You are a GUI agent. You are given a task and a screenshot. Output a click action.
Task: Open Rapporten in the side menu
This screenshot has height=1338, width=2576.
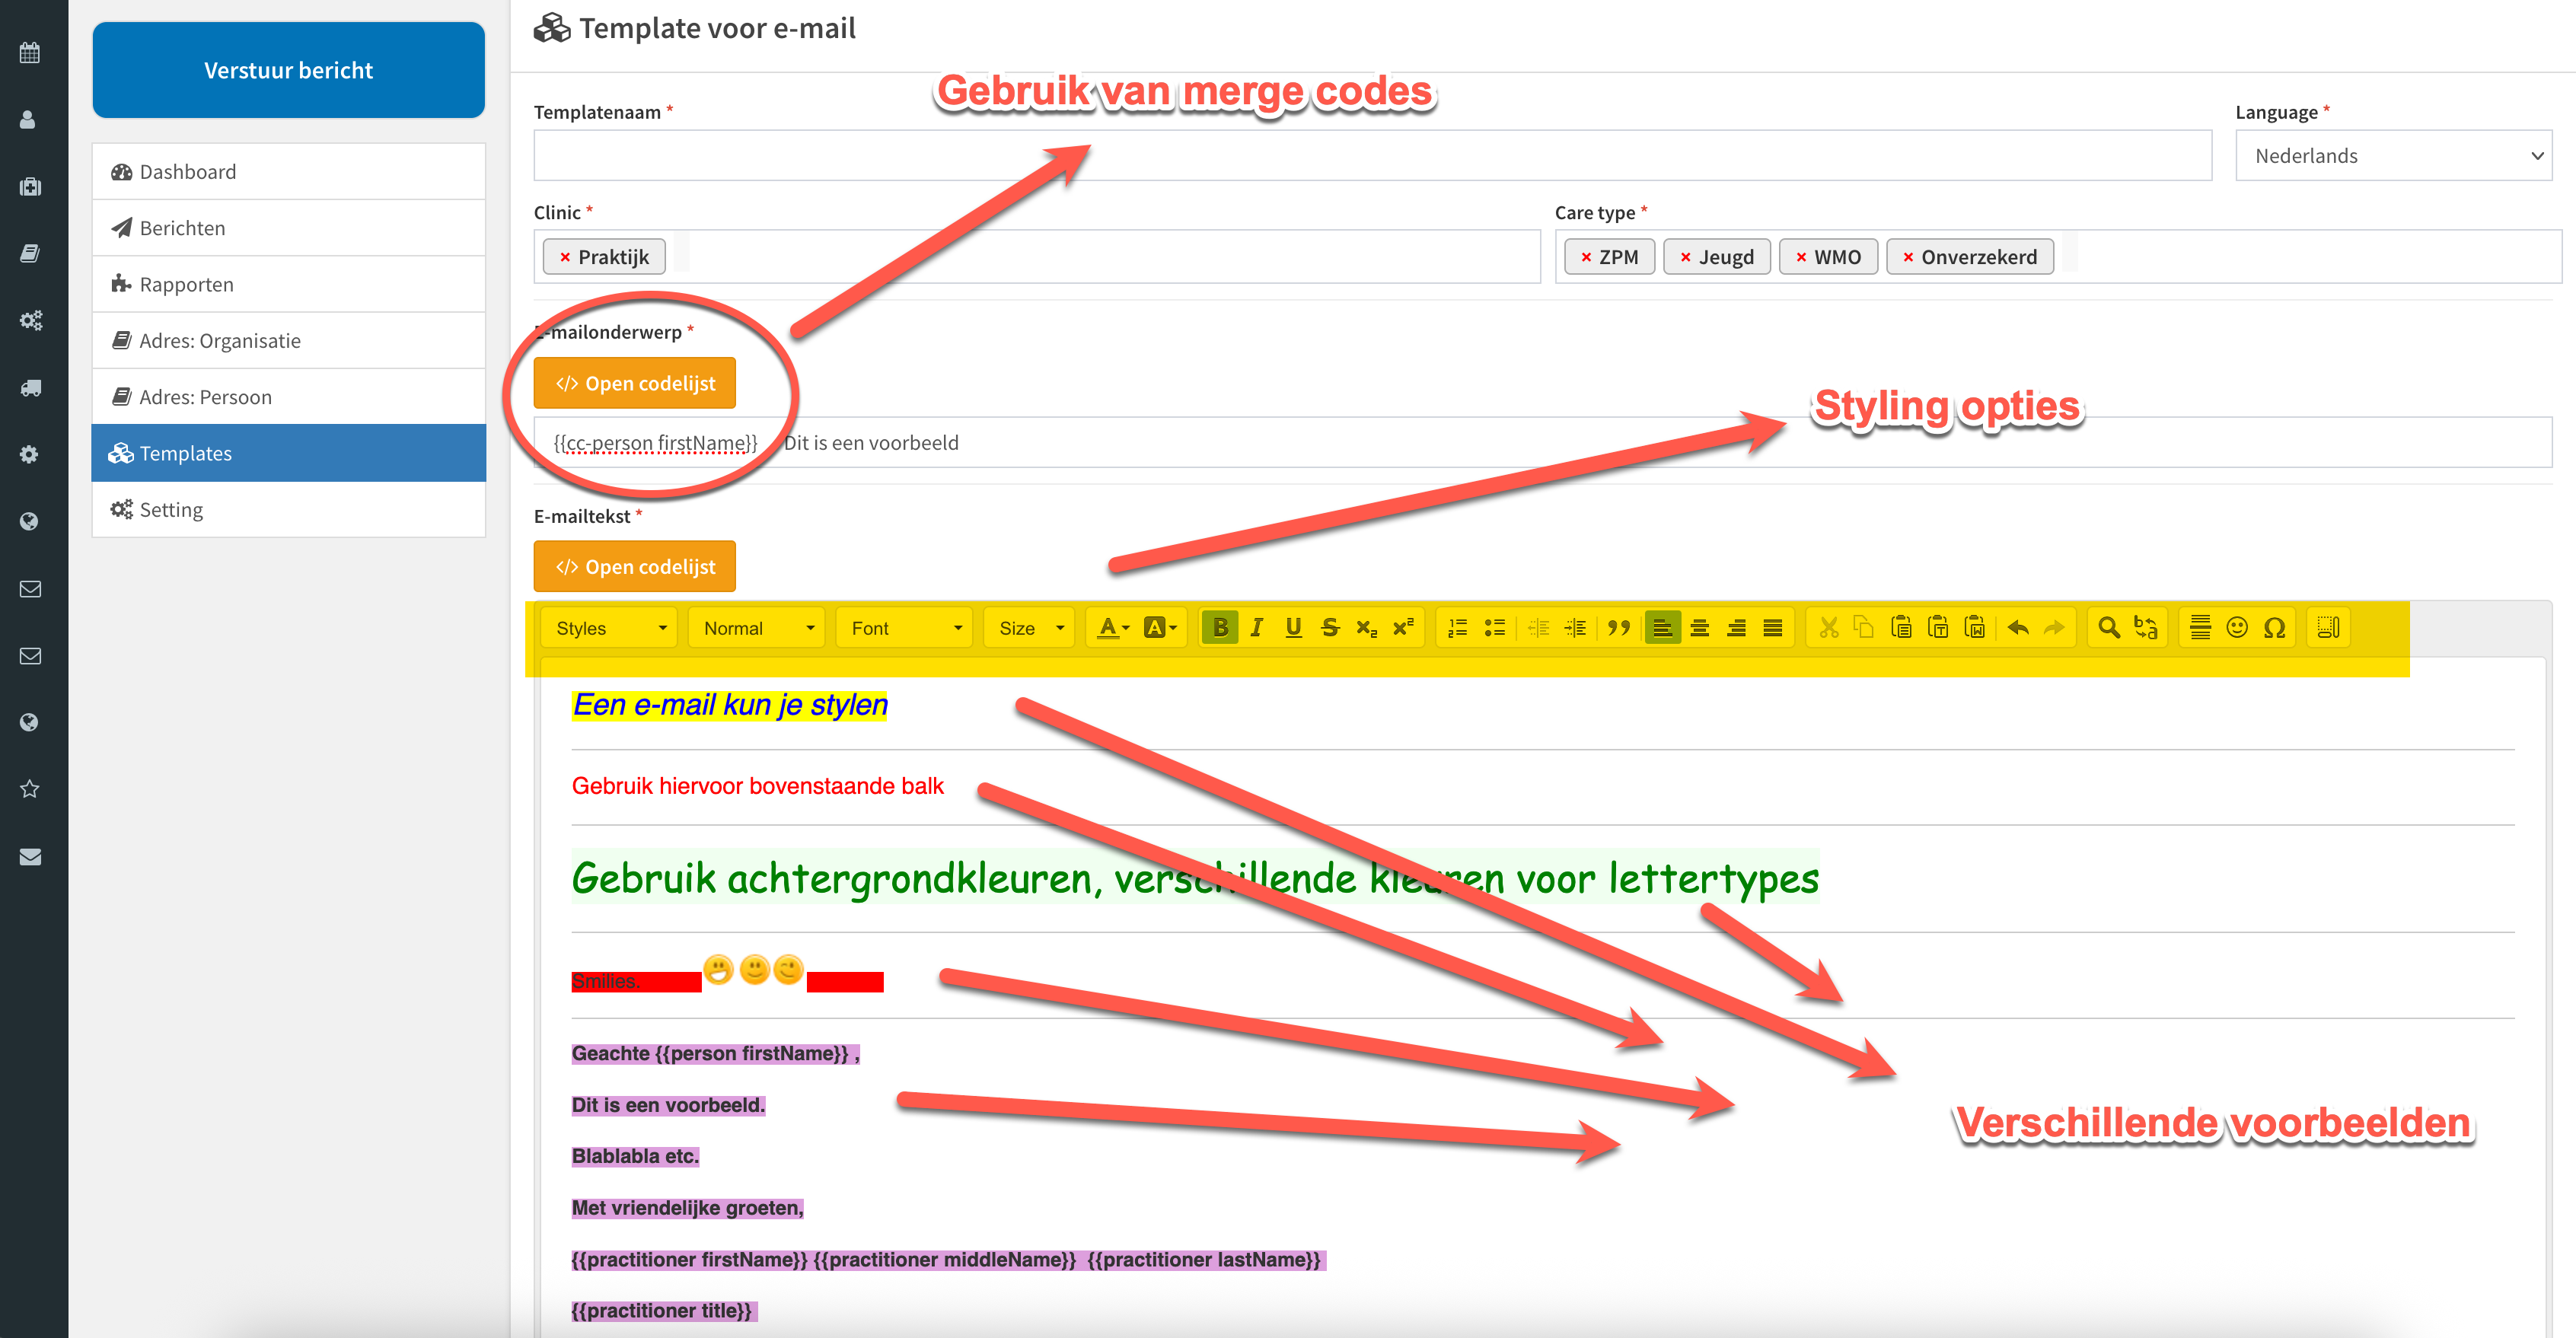click(x=289, y=284)
